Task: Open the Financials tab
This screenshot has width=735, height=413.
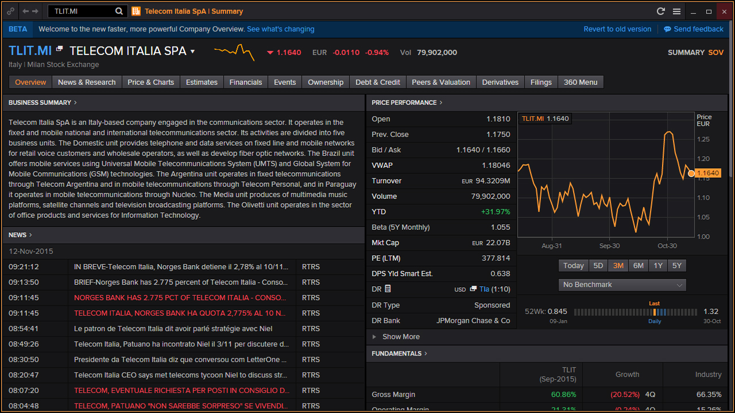Action: tap(246, 82)
